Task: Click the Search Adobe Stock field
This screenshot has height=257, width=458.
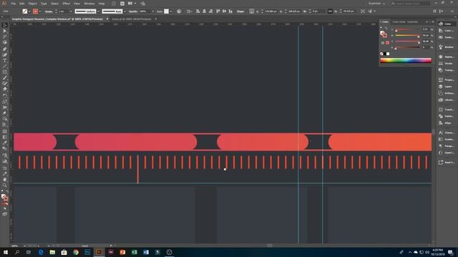Action: [410, 4]
